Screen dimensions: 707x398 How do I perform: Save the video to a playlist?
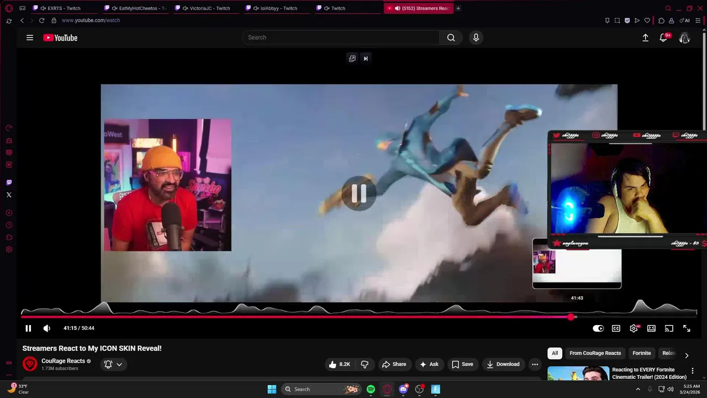(462, 364)
